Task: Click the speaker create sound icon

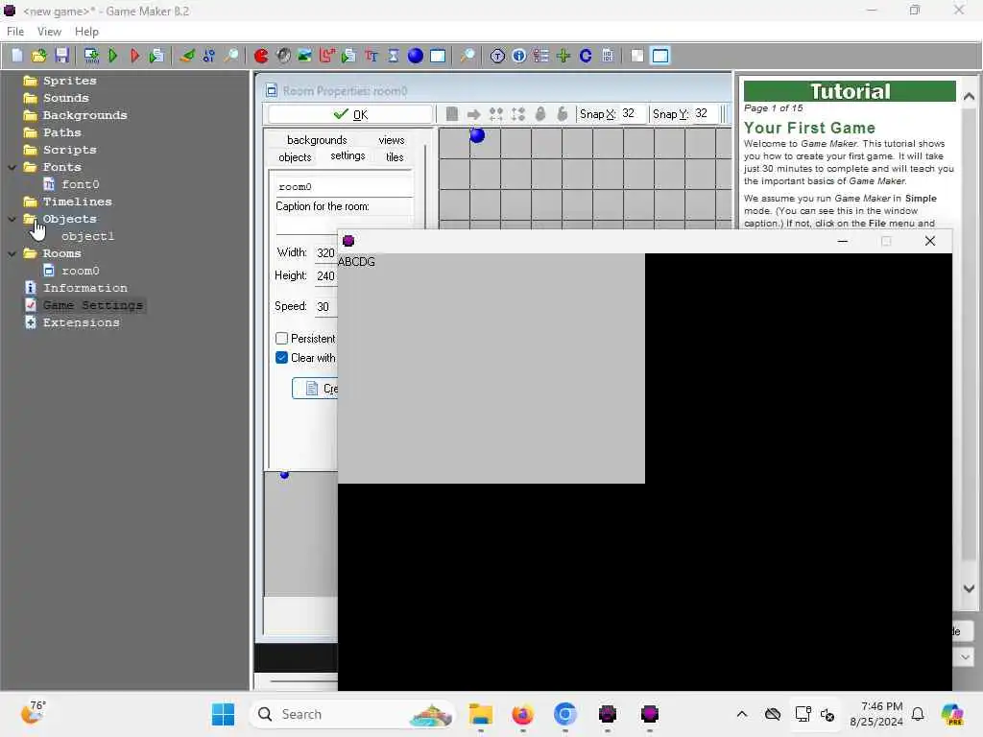Action: pyautogui.click(x=283, y=56)
